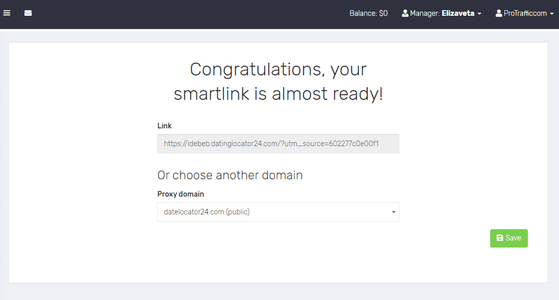Expand the caret next to ProTrafficcom

click(x=552, y=14)
